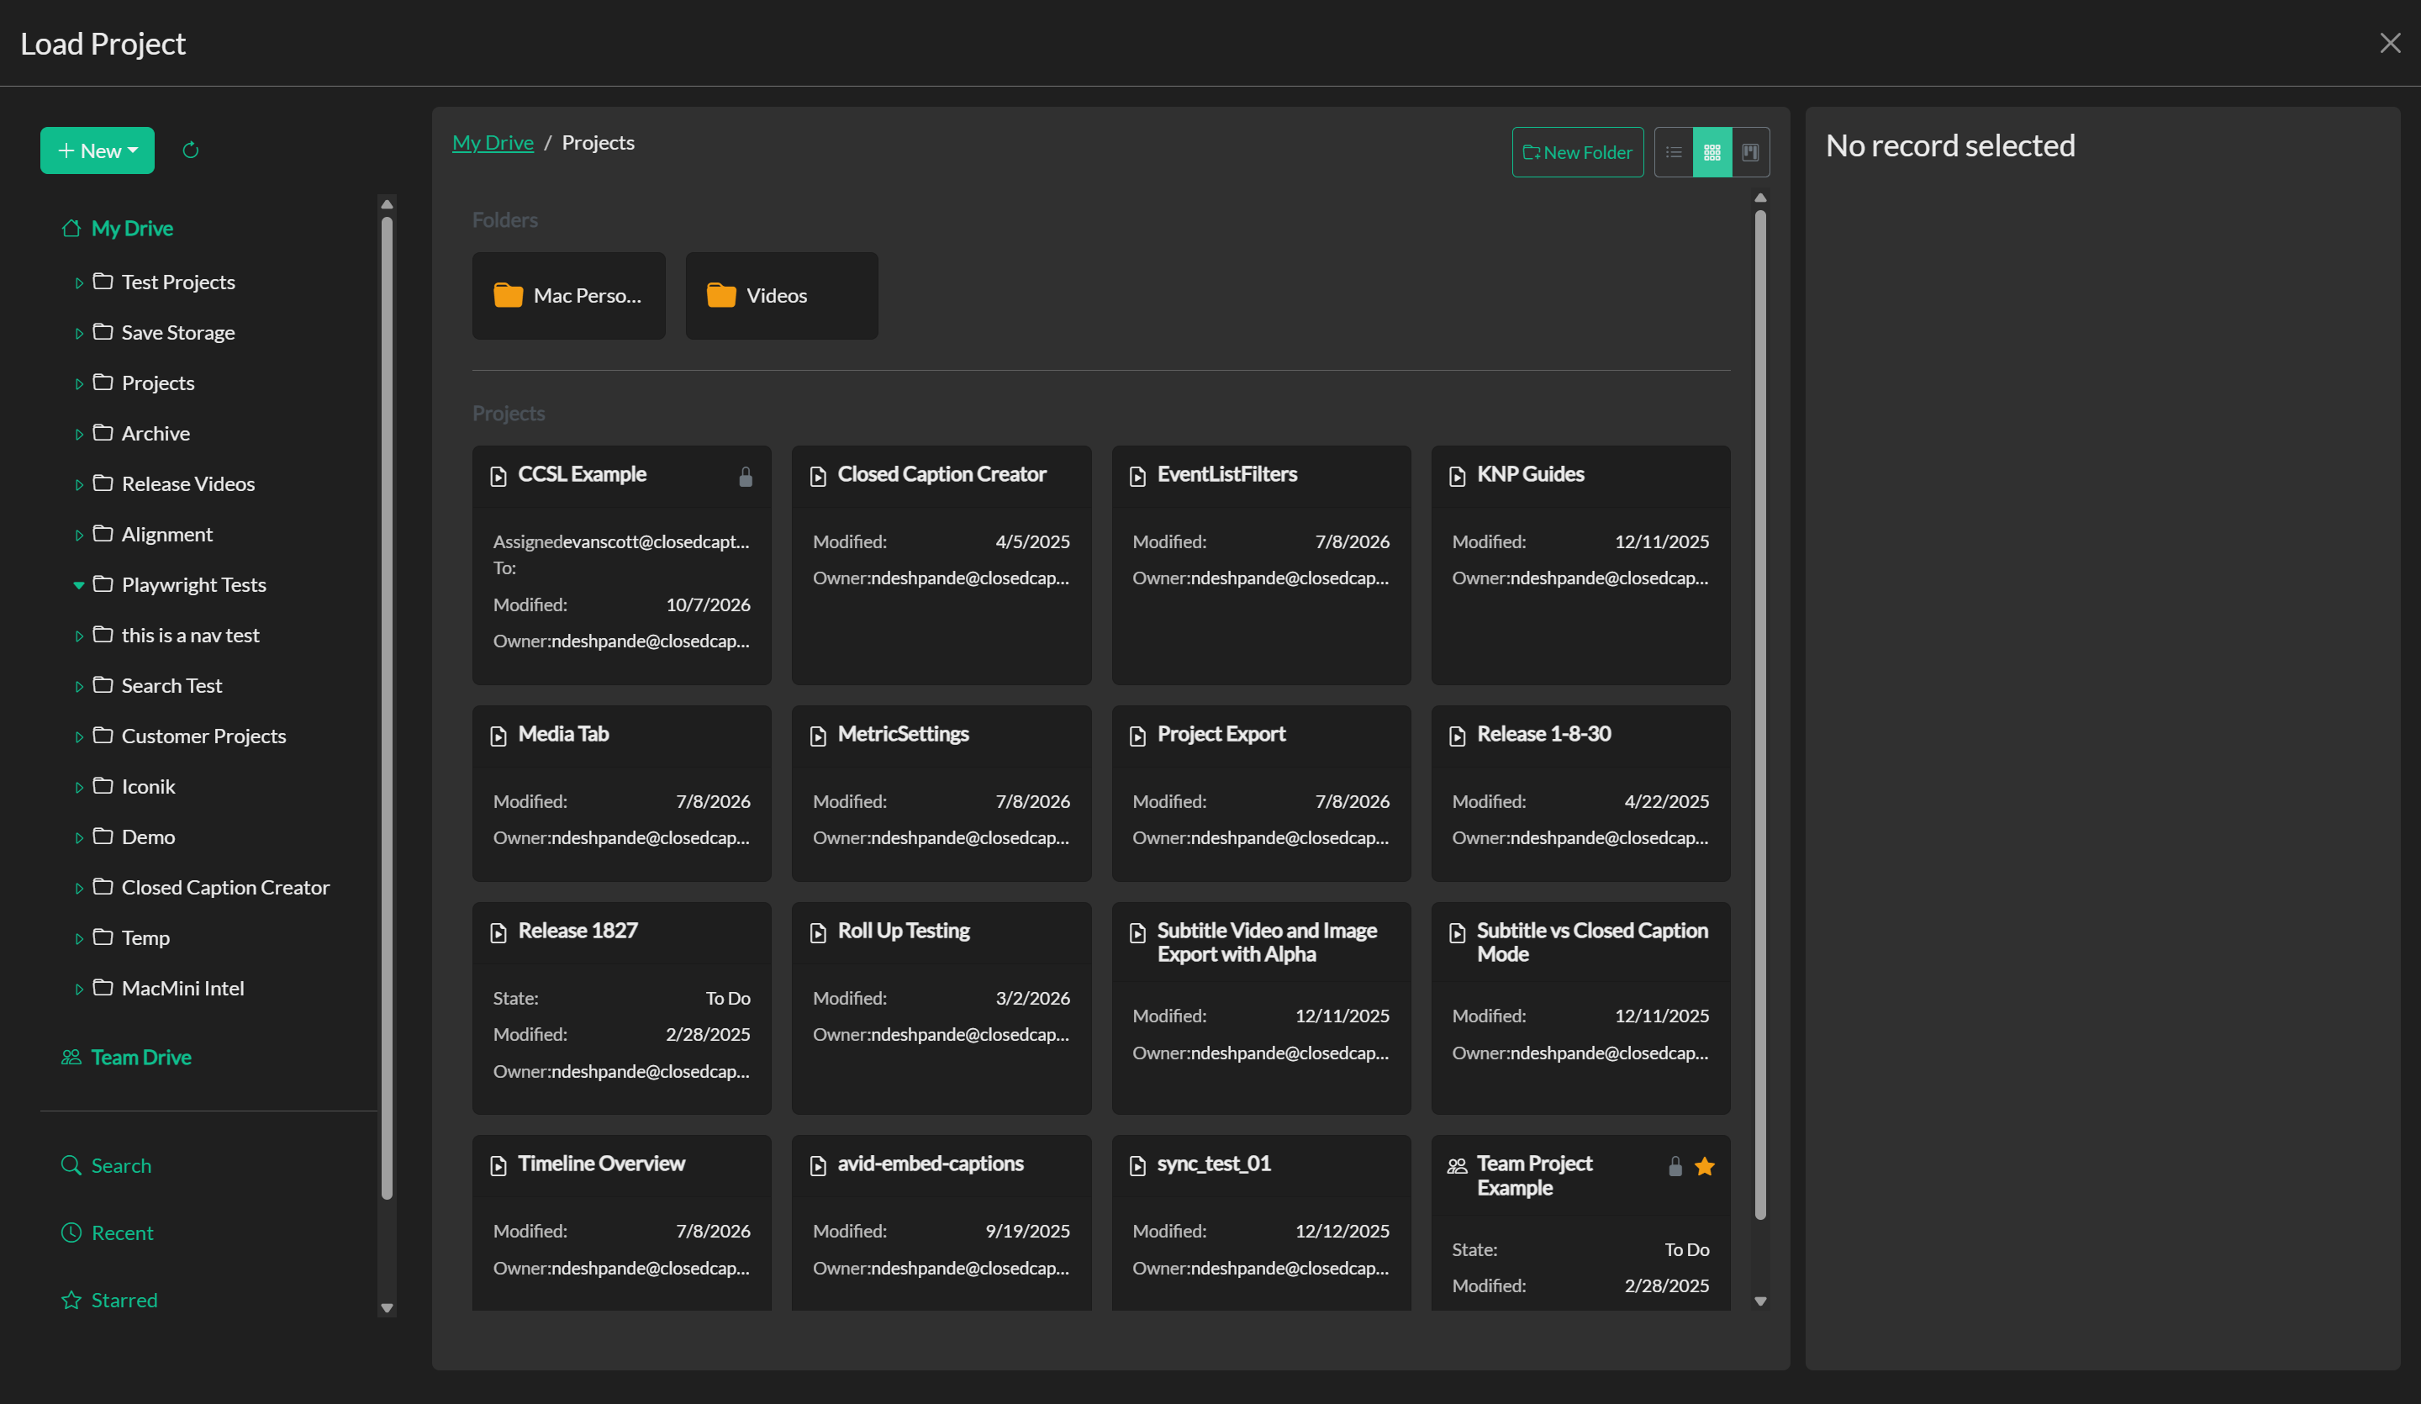The image size is (2421, 1404).
Task: Click the file icon of sync_test_01 card
Action: click(x=1137, y=1166)
